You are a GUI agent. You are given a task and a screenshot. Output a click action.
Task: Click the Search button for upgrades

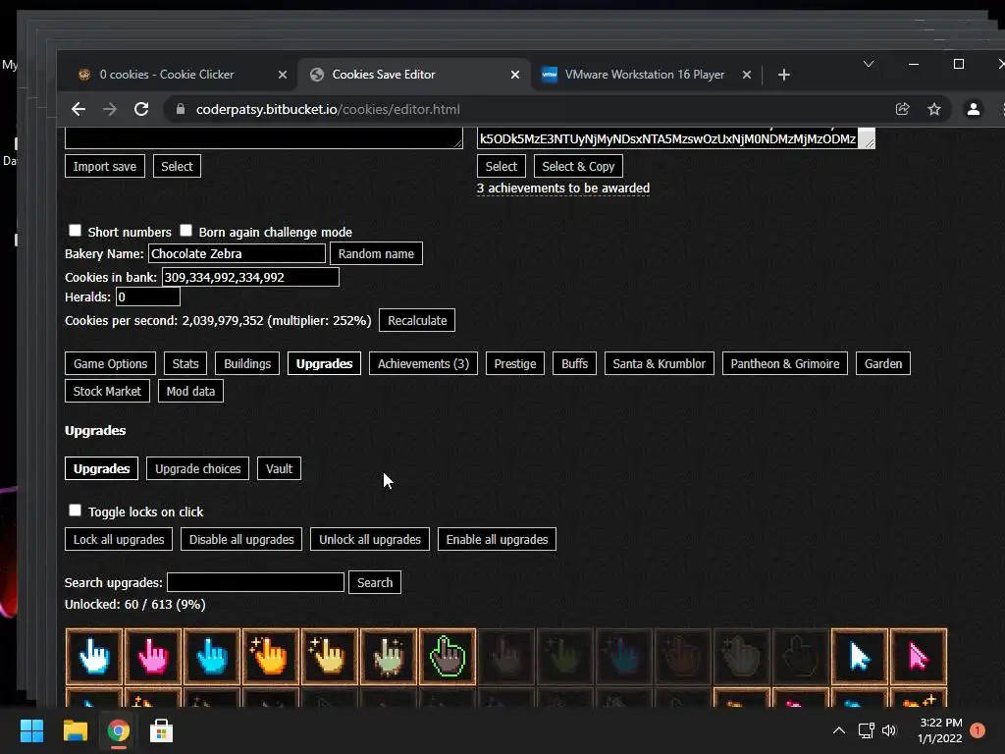(x=375, y=582)
